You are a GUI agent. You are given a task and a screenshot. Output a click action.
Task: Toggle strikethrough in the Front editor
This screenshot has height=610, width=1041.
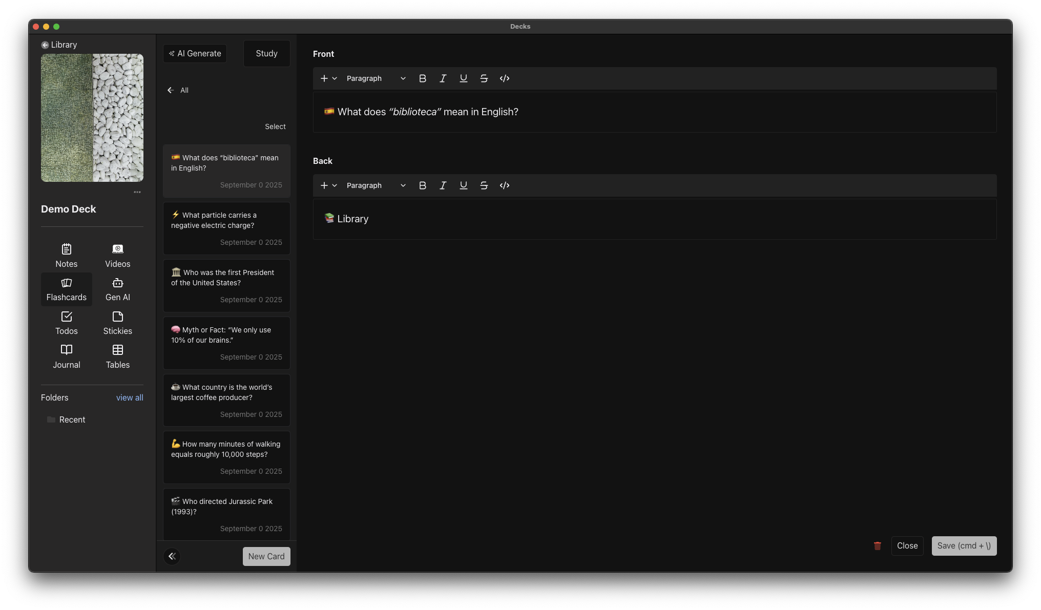tap(484, 78)
